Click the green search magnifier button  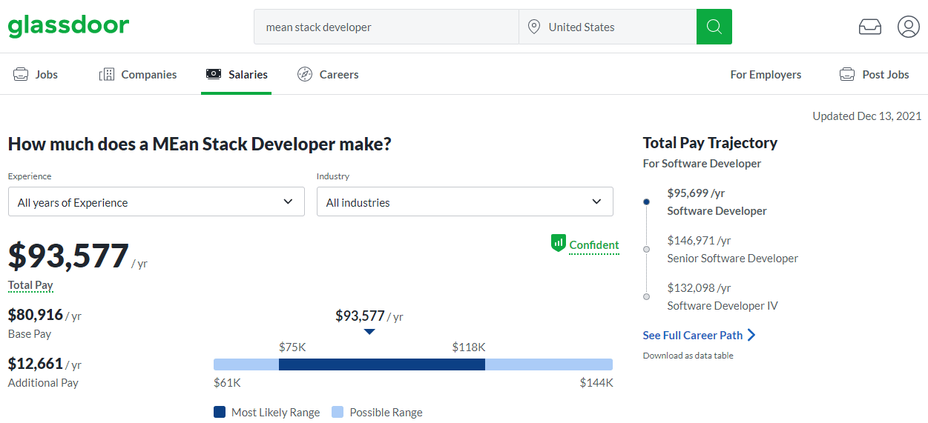pos(714,27)
